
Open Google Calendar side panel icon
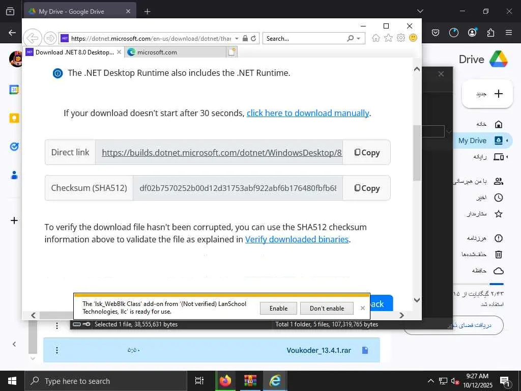click(x=14, y=90)
